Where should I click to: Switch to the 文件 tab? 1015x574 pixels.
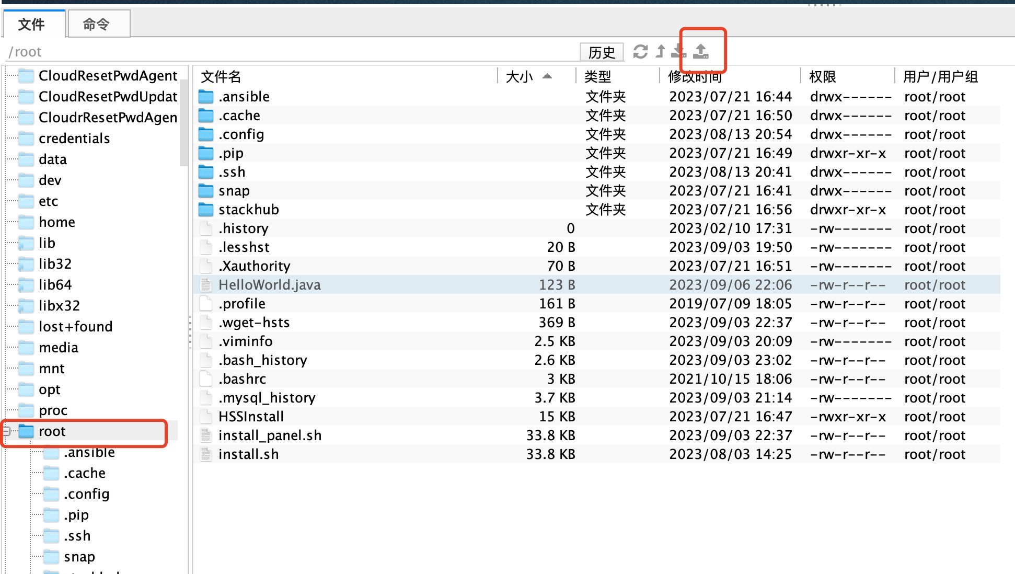pos(32,24)
